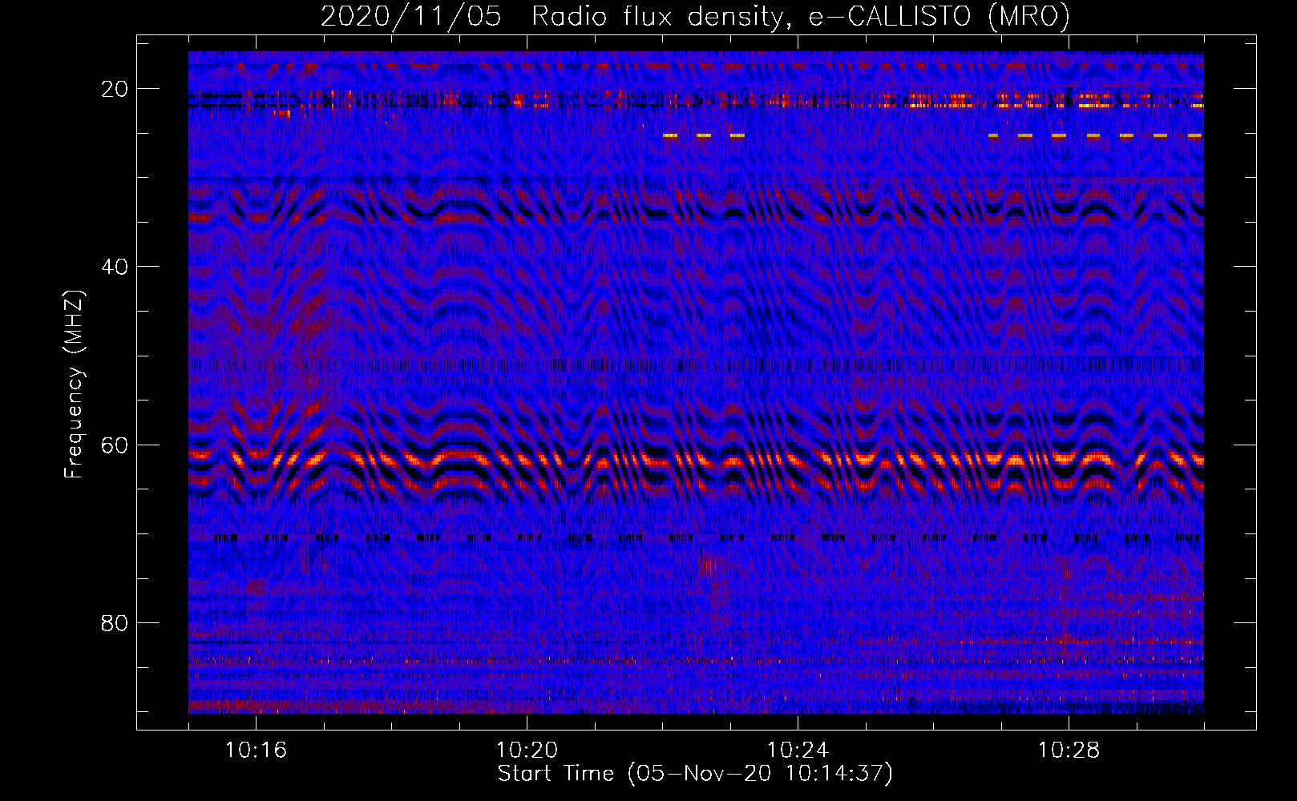
Task: Click the '10:20' time tick label
Action: point(527,751)
